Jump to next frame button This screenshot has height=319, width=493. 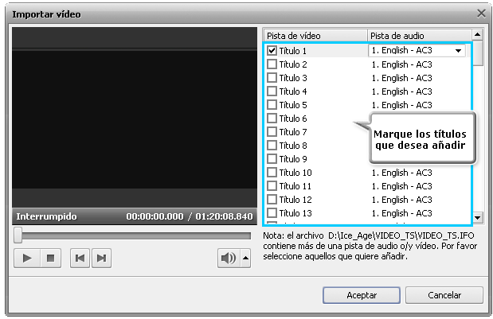[x=101, y=258]
